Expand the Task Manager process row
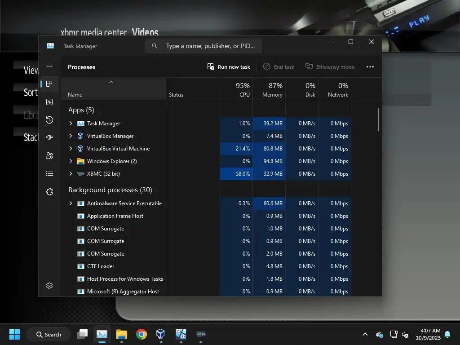The height and width of the screenshot is (345, 460). (71, 123)
